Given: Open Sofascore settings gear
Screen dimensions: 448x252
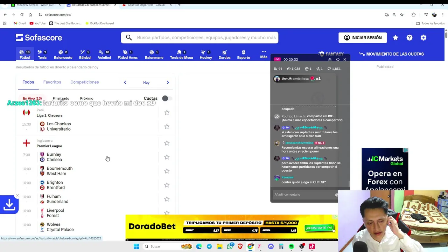Looking at the screenshot, I should (x=423, y=37).
